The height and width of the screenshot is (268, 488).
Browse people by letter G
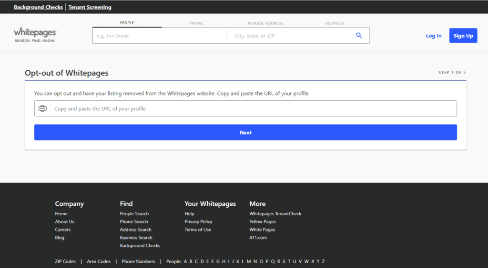pyautogui.click(x=218, y=261)
